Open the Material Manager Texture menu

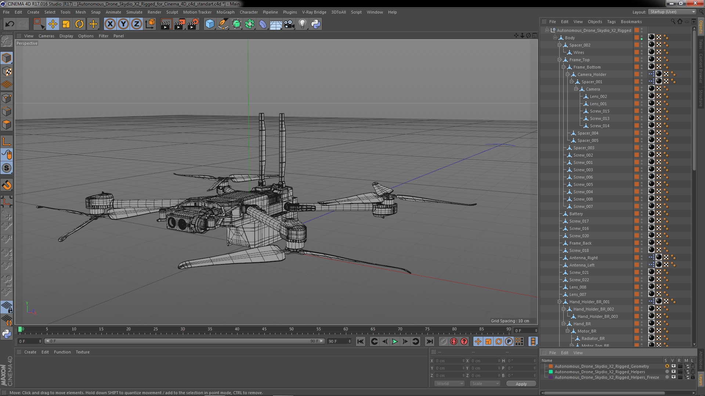tap(83, 352)
